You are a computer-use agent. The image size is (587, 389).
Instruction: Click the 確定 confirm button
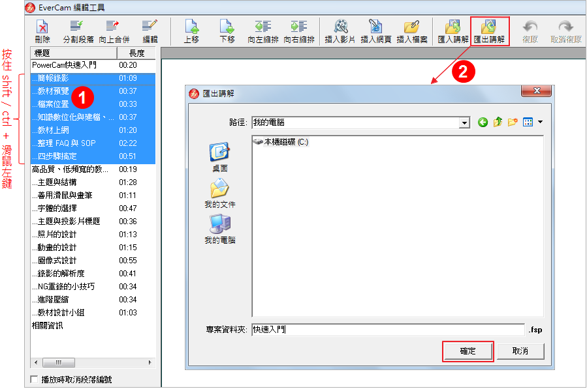(x=468, y=351)
